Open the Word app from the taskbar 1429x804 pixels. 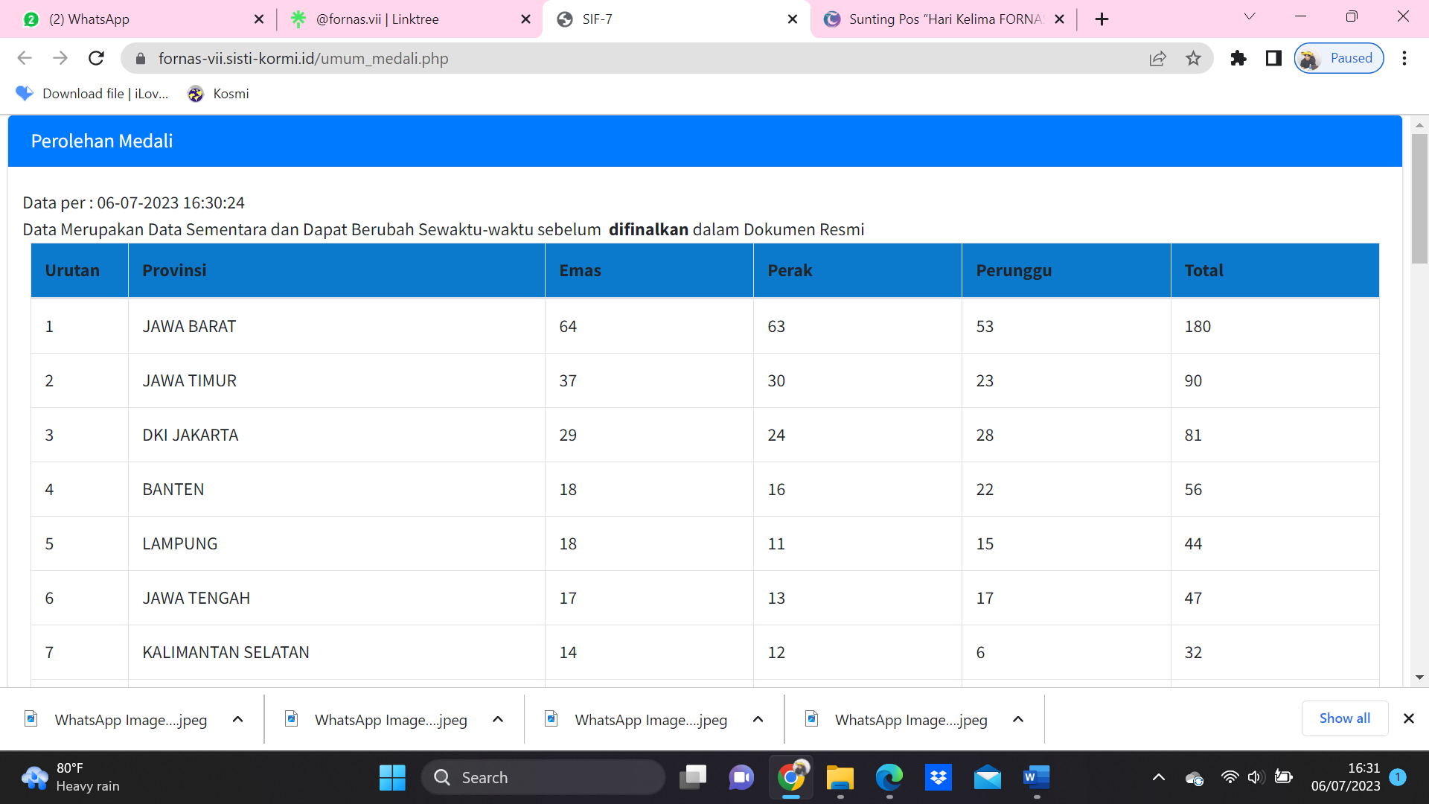pyautogui.click(x=1035, y=777)
